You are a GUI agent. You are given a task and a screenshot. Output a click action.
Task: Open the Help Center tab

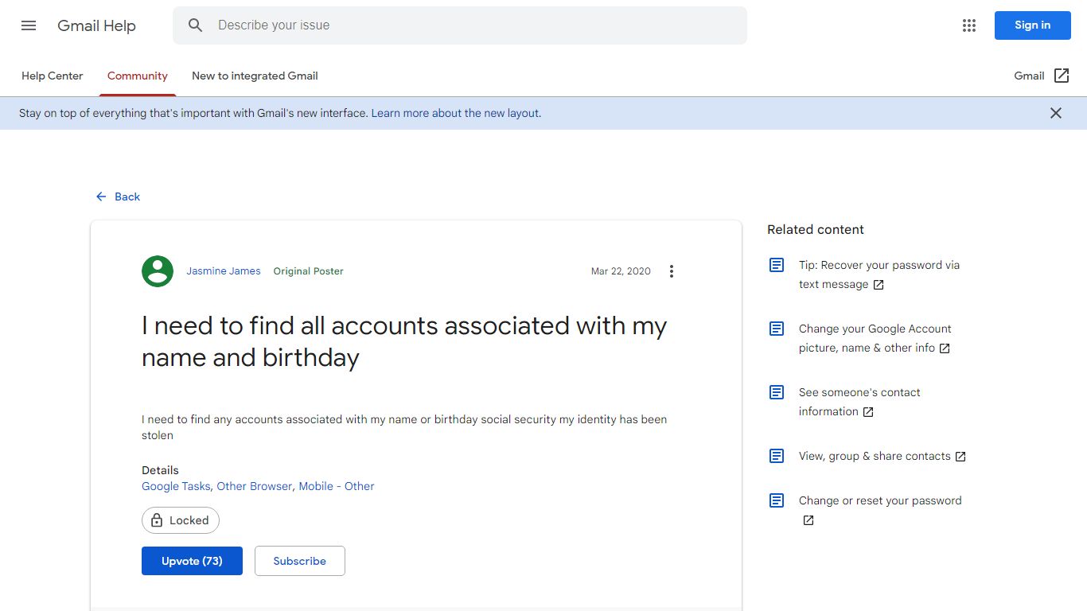coord(53,76)
